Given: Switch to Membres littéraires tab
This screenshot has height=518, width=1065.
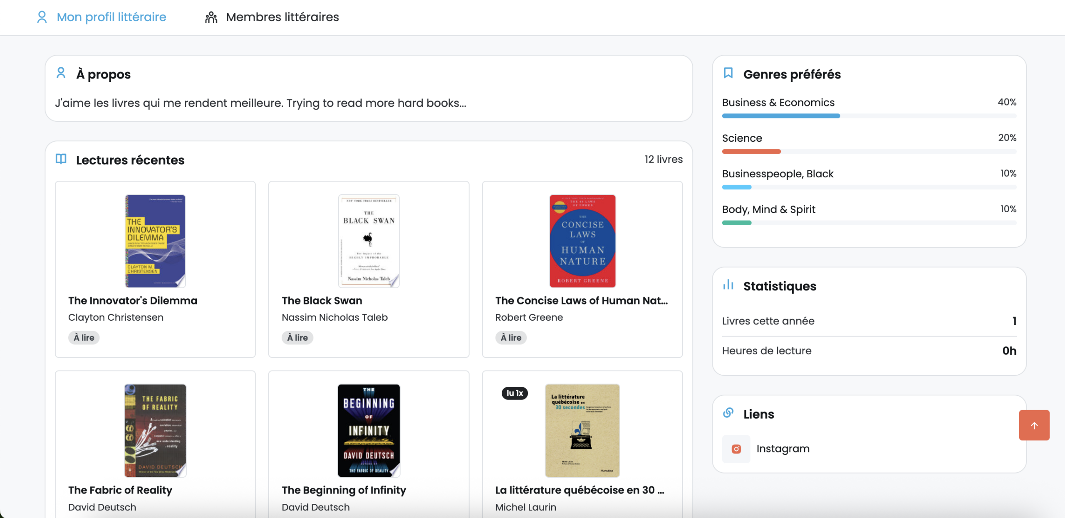Looking at the screenshot, I should (282, 17).
